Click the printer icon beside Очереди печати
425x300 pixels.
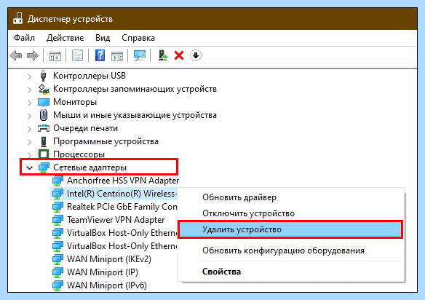[x=44, y=128]
